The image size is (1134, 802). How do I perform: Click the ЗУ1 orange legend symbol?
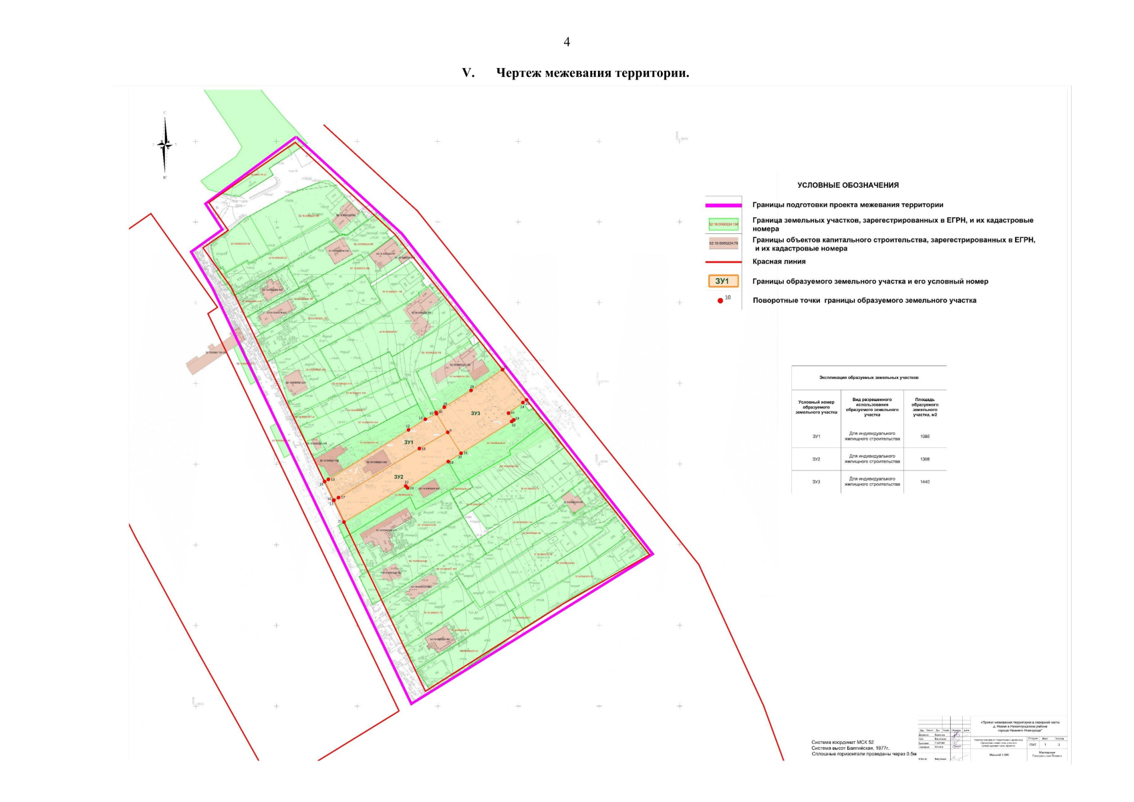[723, 281]
